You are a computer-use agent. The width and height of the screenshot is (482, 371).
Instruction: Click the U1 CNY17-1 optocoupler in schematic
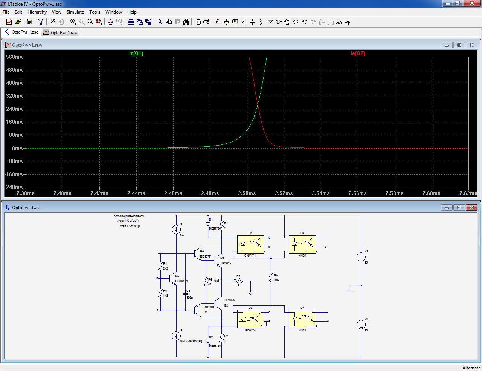(250, 244)
